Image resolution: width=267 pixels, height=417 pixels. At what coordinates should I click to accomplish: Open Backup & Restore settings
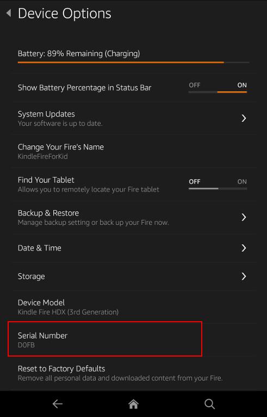pyautogui.click(x=134, y=217)
